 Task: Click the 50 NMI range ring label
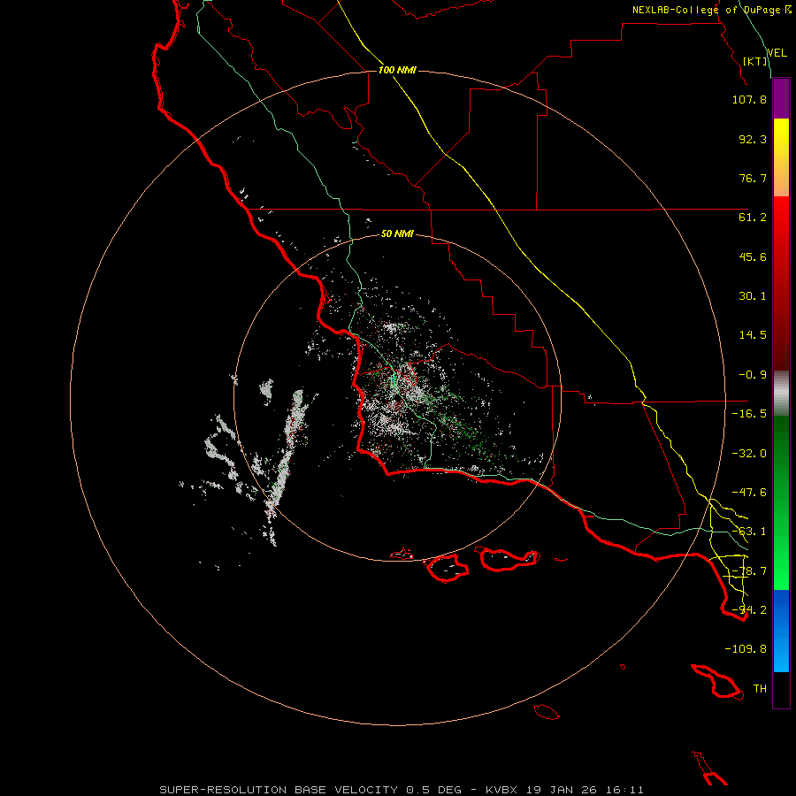tap(397, 234)
